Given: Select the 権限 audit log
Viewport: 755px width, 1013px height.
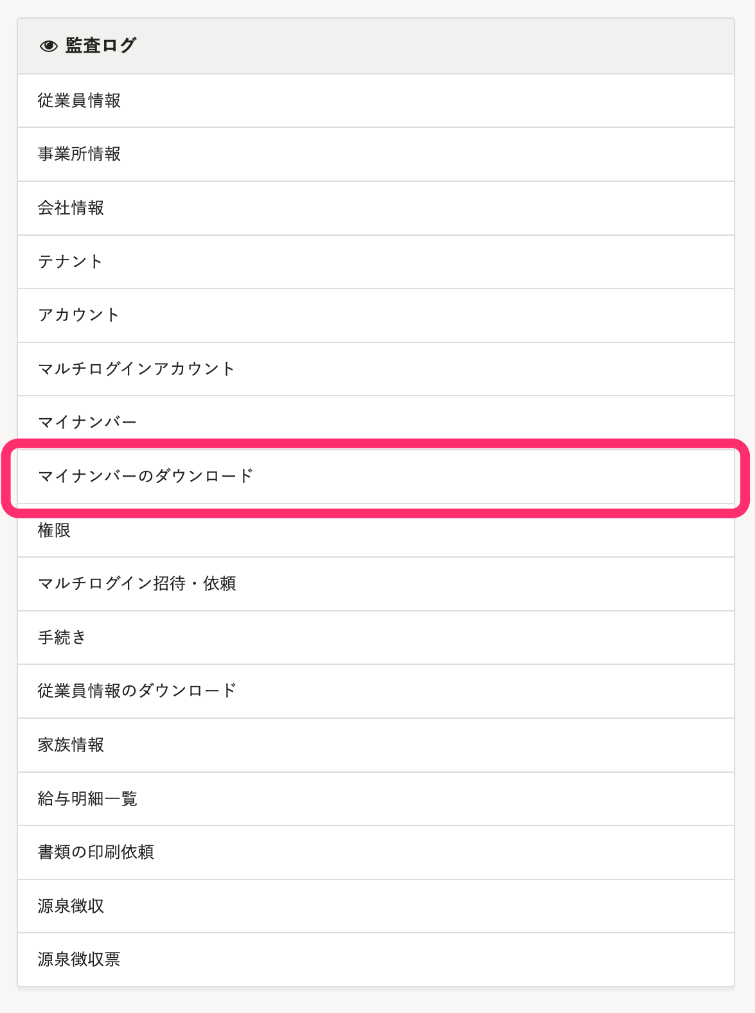Looking at the screenshot, I should pos(376,530).
